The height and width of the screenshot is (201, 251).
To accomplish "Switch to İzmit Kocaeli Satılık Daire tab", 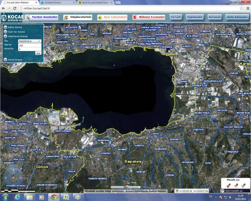I will (x=96, y=3).
